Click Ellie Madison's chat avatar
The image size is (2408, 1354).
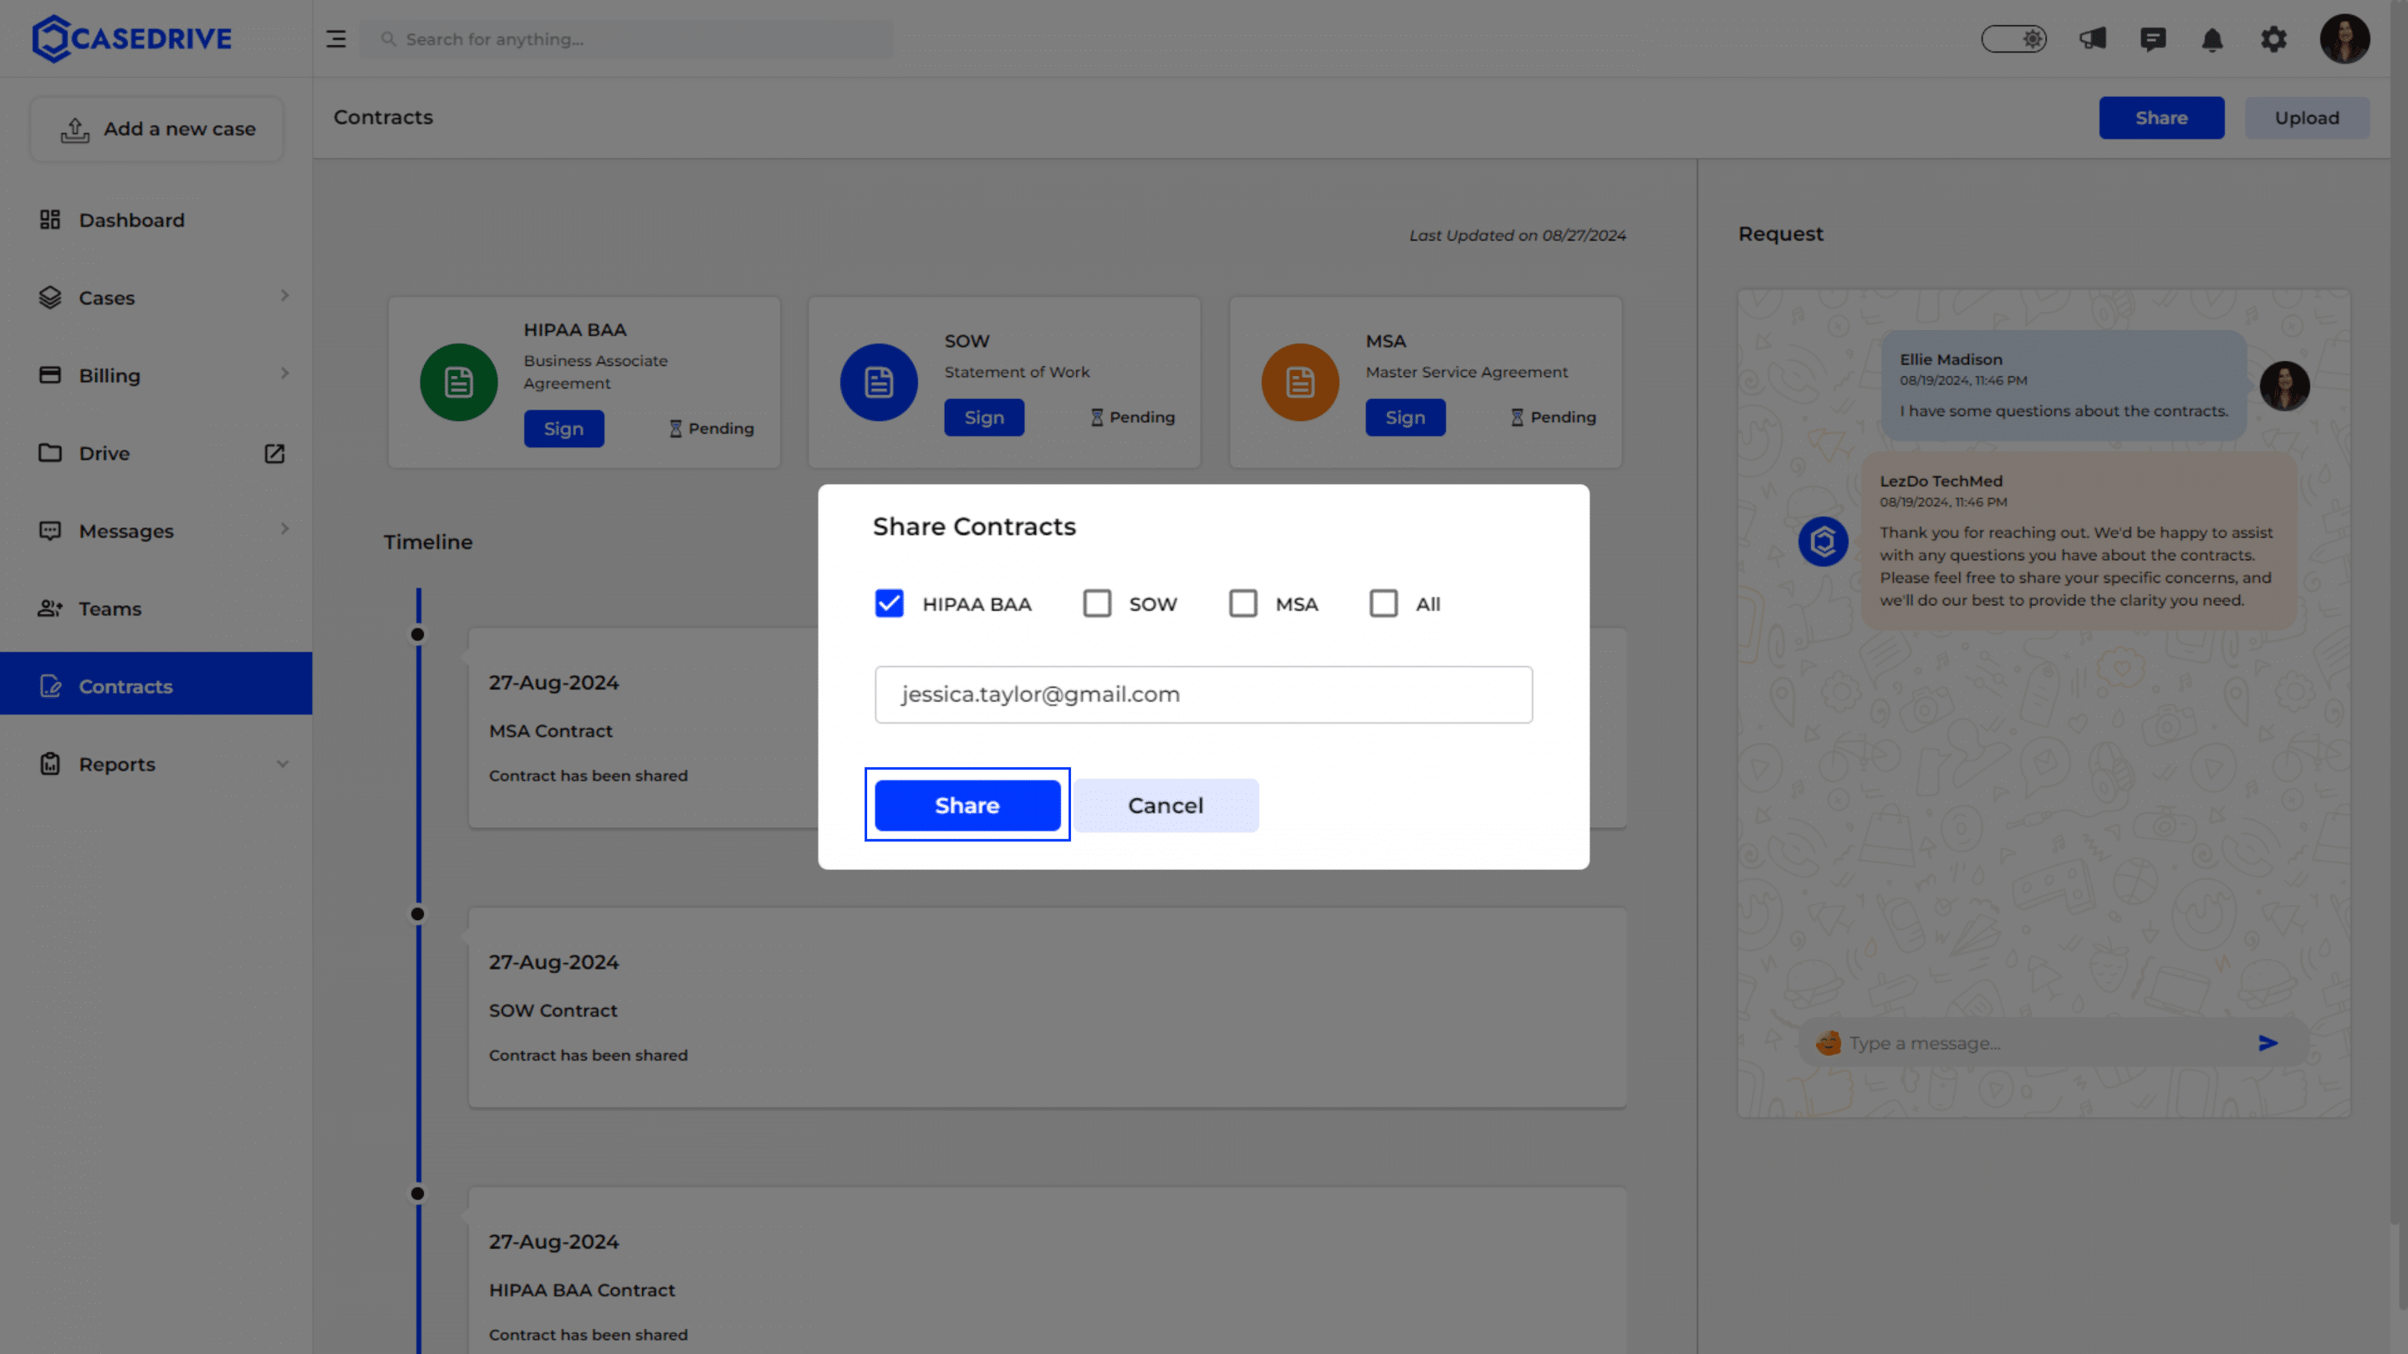coord(2284,386)
